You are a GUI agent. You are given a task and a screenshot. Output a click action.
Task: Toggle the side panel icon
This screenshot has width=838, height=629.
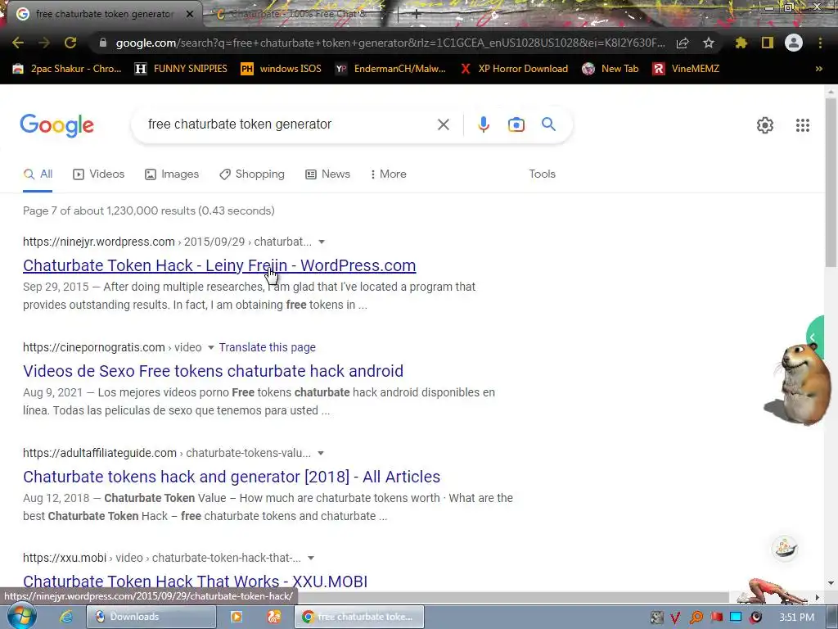[x=768, y=43]
